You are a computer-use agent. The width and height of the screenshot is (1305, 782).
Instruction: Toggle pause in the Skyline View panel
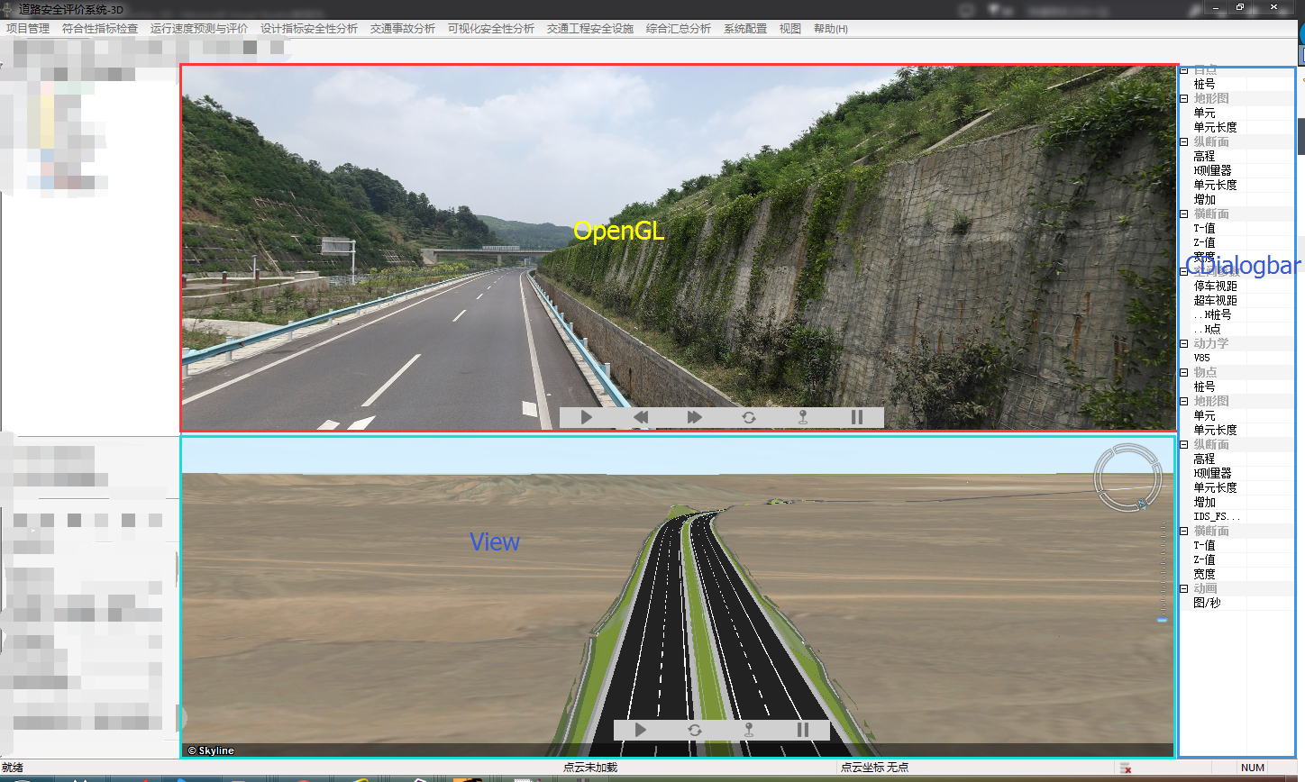[x=801, y=730]
